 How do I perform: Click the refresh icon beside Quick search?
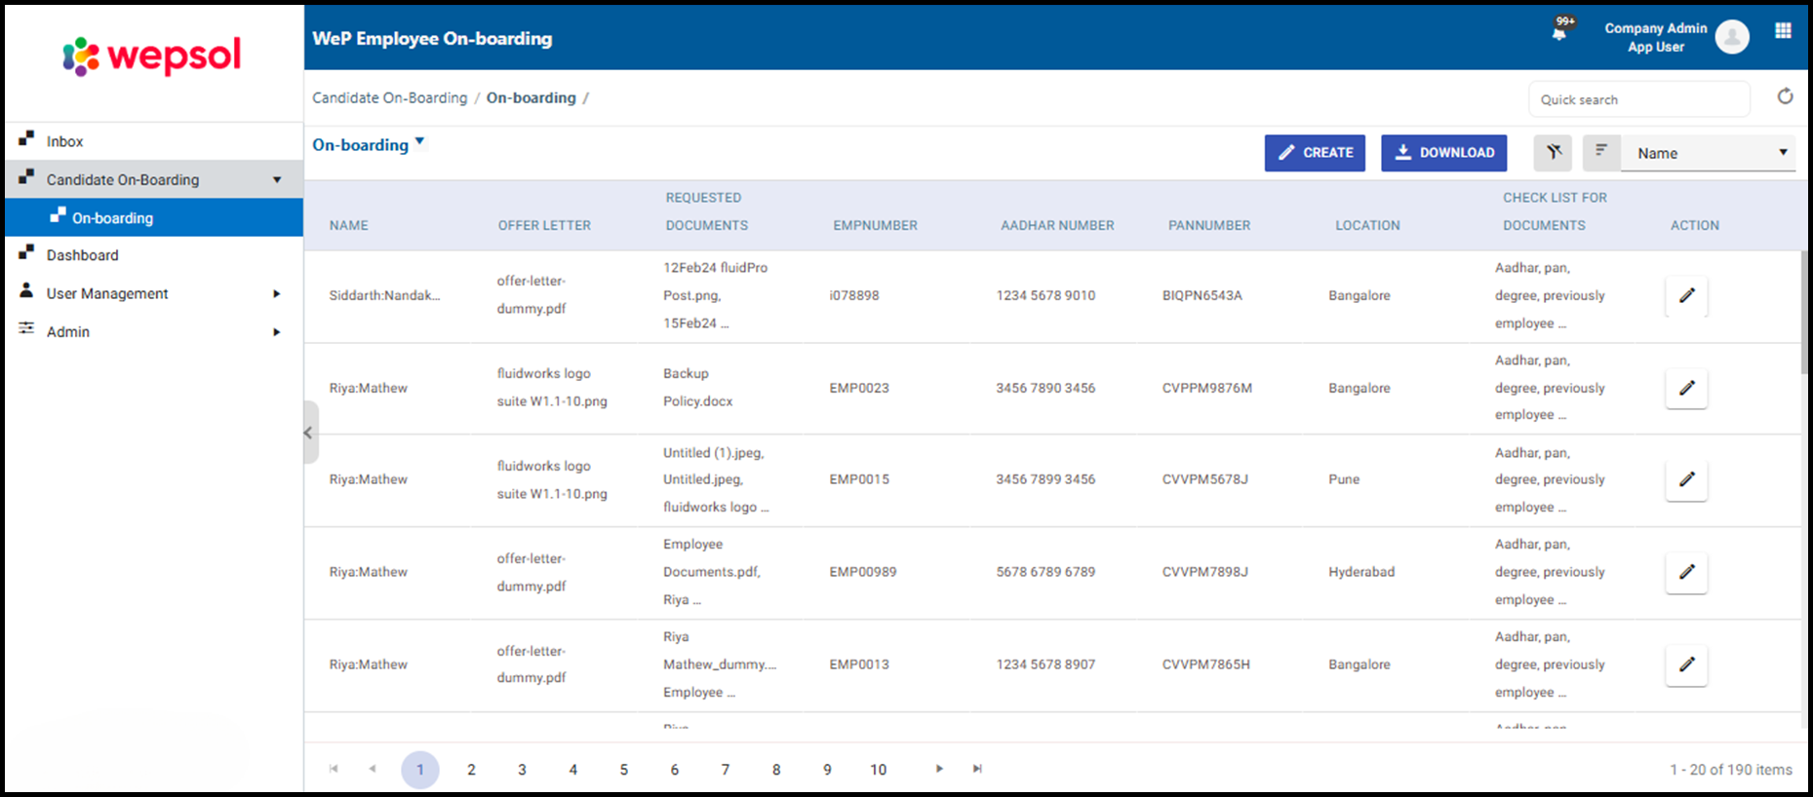[1785, 96]
